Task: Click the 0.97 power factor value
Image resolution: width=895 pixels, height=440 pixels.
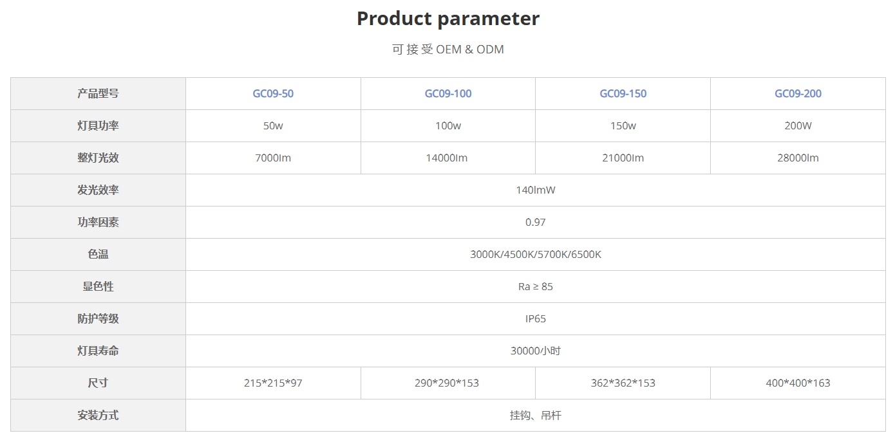Action: (535, 222)
